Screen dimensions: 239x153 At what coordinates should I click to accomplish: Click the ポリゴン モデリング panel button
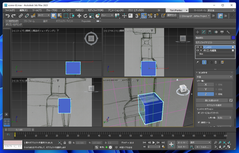pyautogui.click(x=13, y=25)
